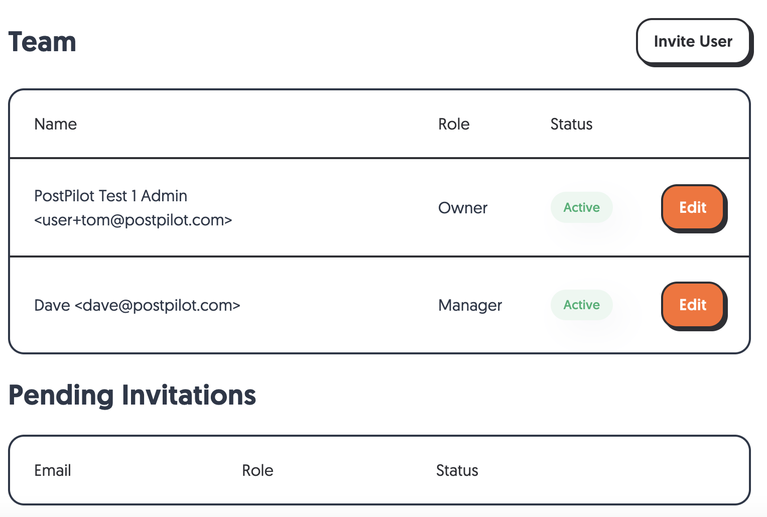Click the Owner role label

tap(463, 208)
